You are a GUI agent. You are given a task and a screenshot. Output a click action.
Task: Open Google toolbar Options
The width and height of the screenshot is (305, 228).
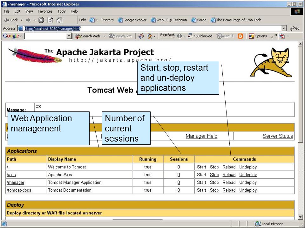(258, 36)
